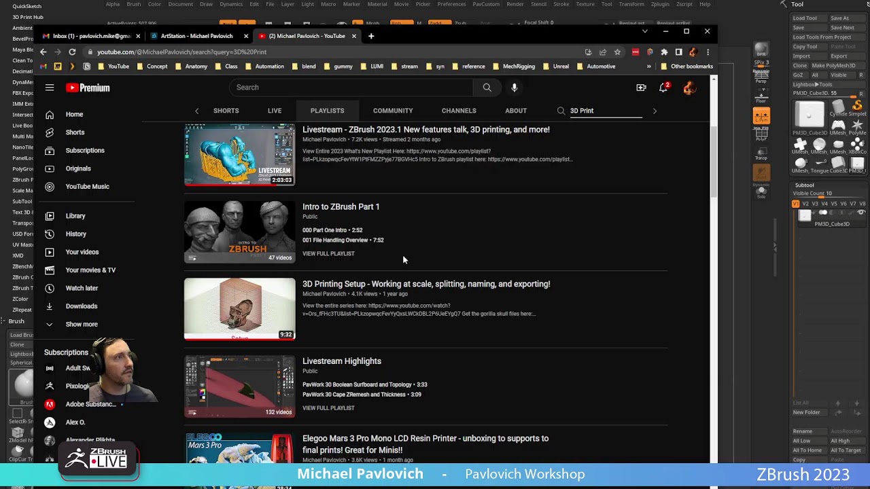The height and width of the screenshot is (489, 870).
Task: Toggle Solo mode in ZBrush
Action: pyautogui.click(x=761, y=191)
